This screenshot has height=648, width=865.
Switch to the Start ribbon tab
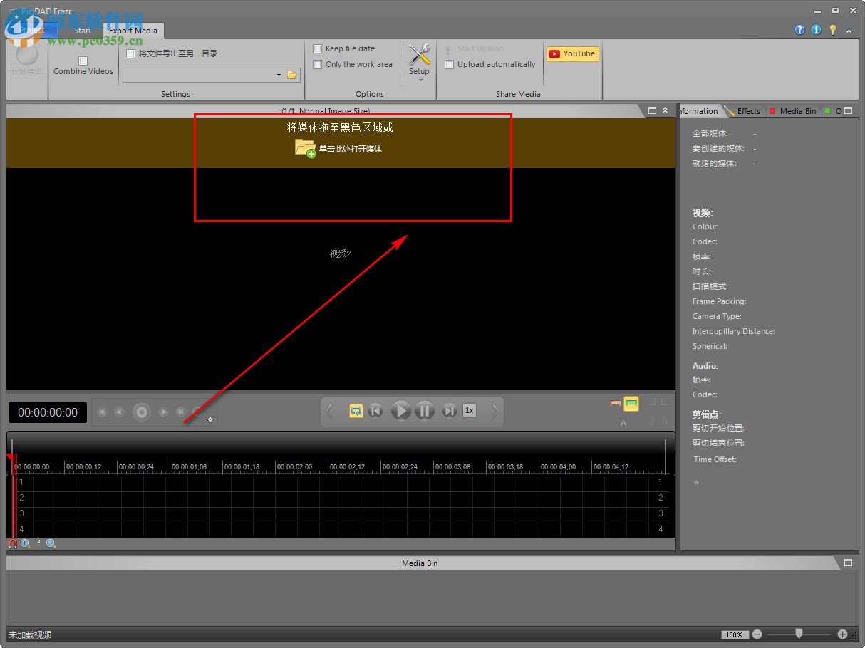pos(83,31)
